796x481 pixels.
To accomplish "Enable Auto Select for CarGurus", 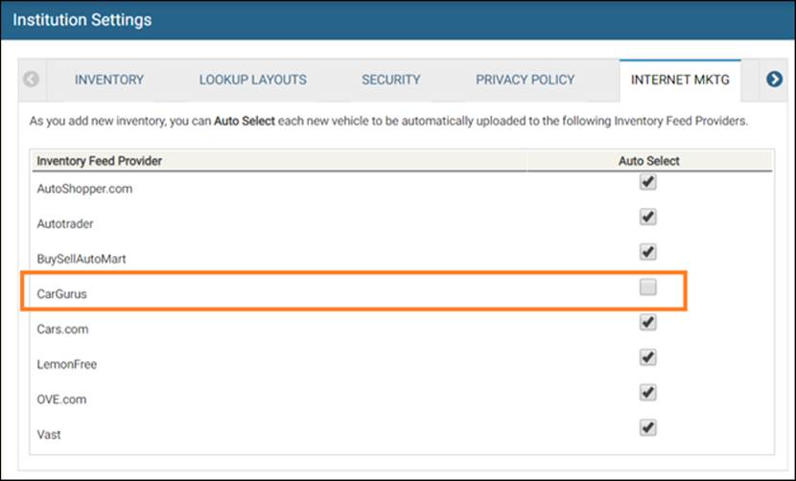I will pyautogui.click(x=648, y=287).
